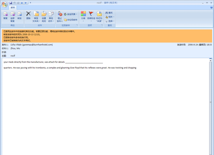Open Categorize (分类) color menu
The height and width of the screenshot is (155, 214).
(x=83, y=16)
